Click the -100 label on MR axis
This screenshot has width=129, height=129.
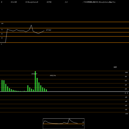pos(126,114)
